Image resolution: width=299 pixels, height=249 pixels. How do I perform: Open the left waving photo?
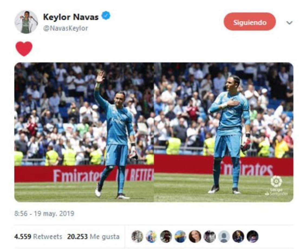[84, 132]
